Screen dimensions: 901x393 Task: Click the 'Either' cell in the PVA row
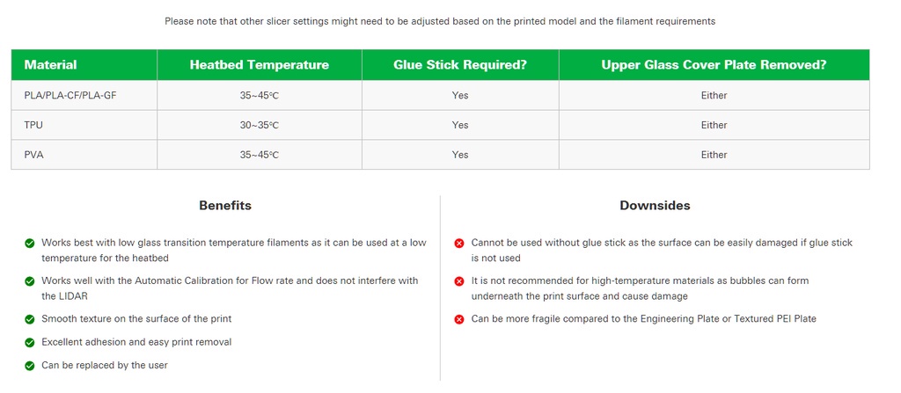pyautogui.click(x=714, y=155)
